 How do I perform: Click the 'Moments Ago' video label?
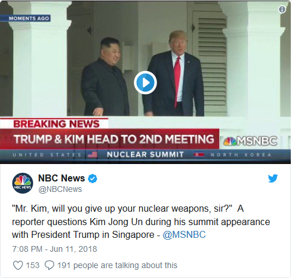click(29, 19)
